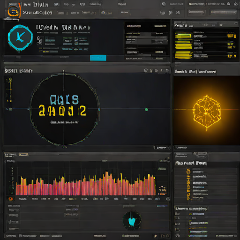Click the round icon in the top-right corner bar
The height and width of the screenshot is (240, 240).
point(228,4)
